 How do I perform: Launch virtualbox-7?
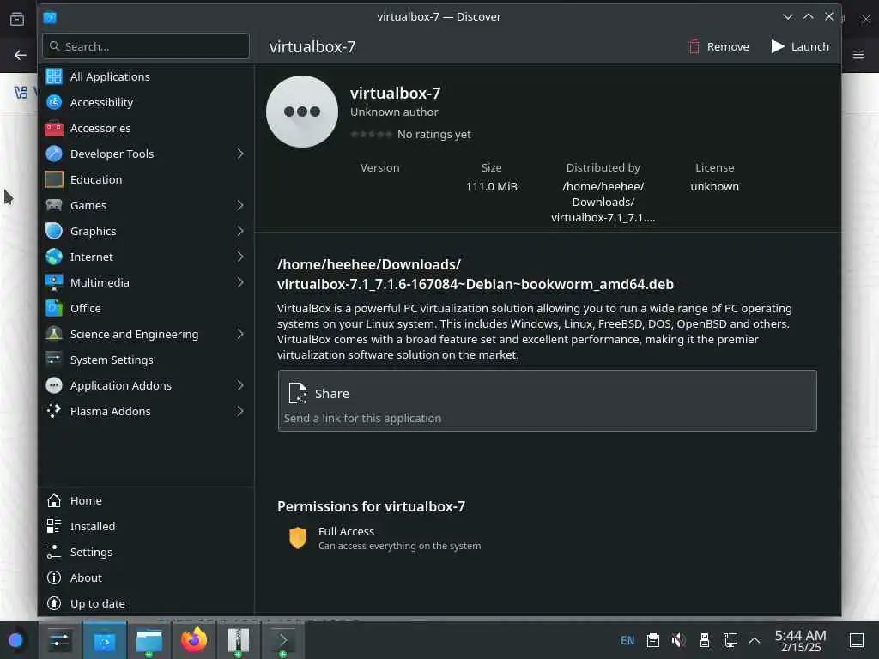point(800,46)
